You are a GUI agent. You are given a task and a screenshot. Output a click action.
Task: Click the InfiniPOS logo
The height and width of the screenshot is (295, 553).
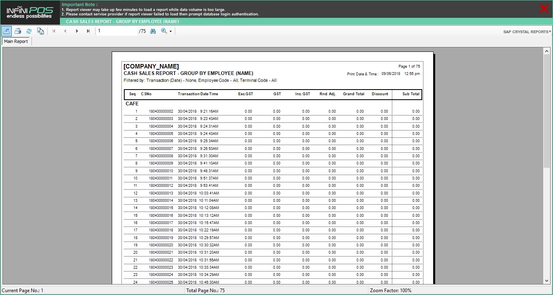(30, 12)
